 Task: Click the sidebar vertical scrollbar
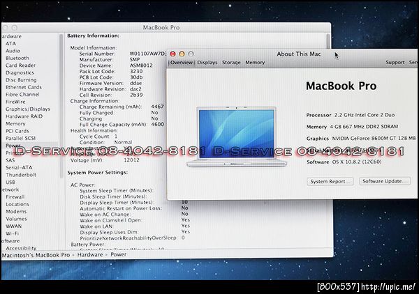coord(61,106)
